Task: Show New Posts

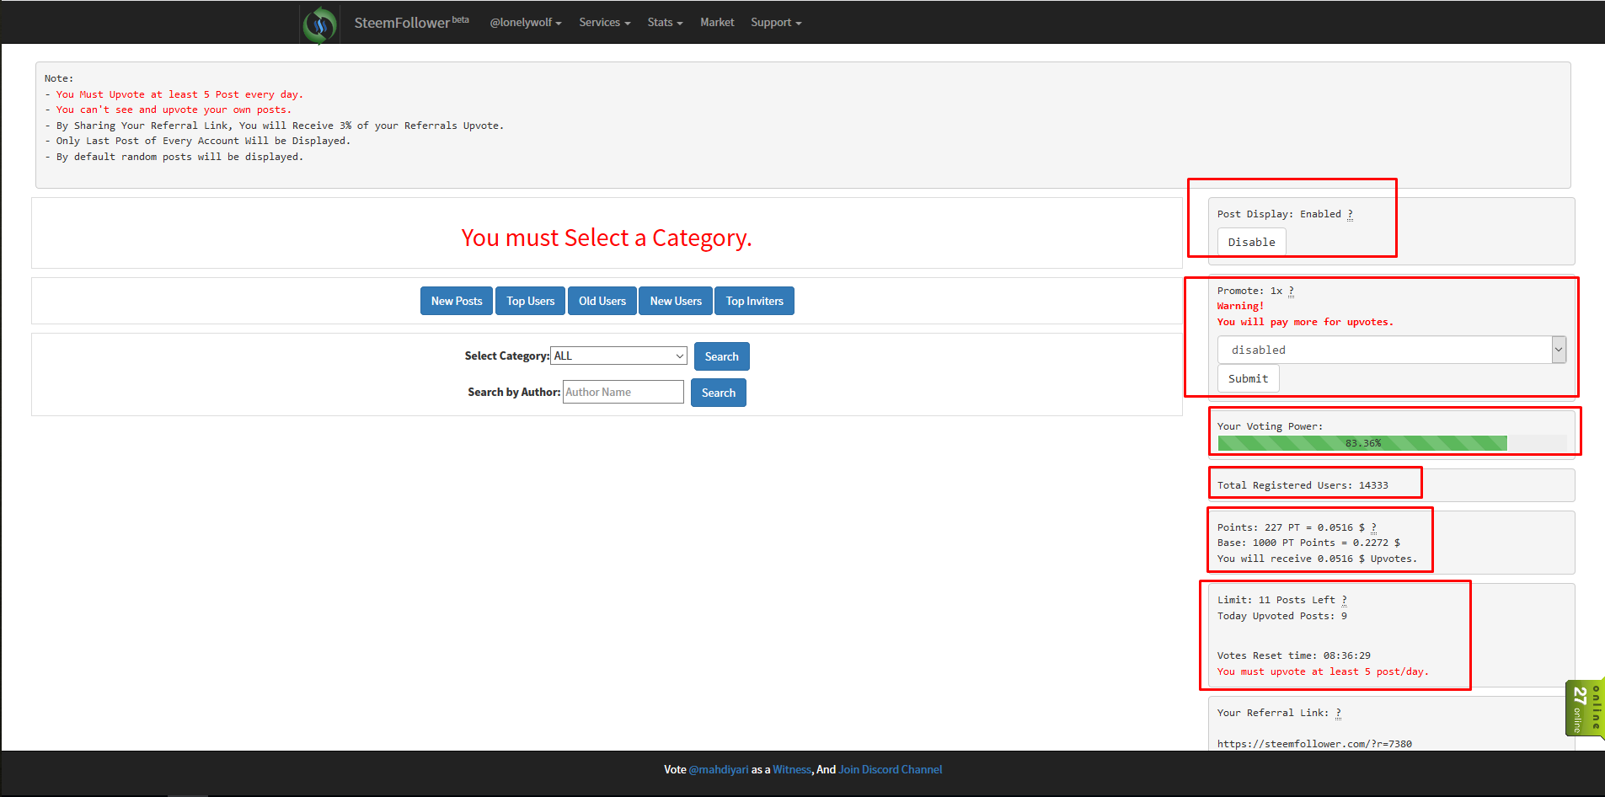Action: click(x=457, y=301)
